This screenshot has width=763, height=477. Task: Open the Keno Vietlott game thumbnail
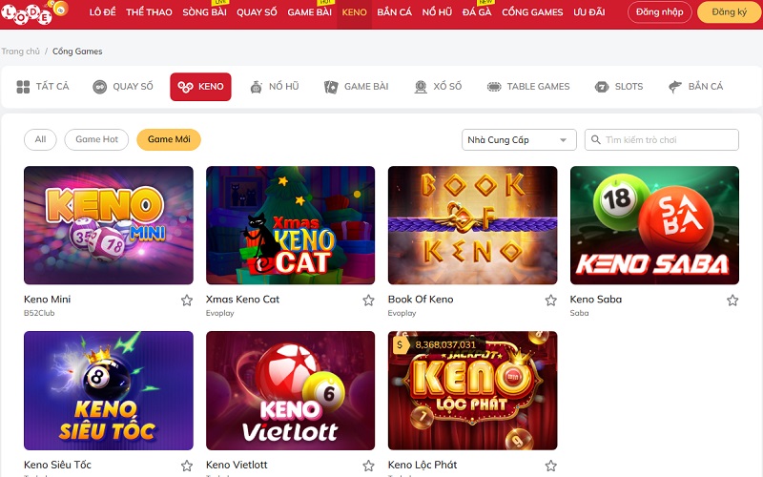tap(291, 390)
